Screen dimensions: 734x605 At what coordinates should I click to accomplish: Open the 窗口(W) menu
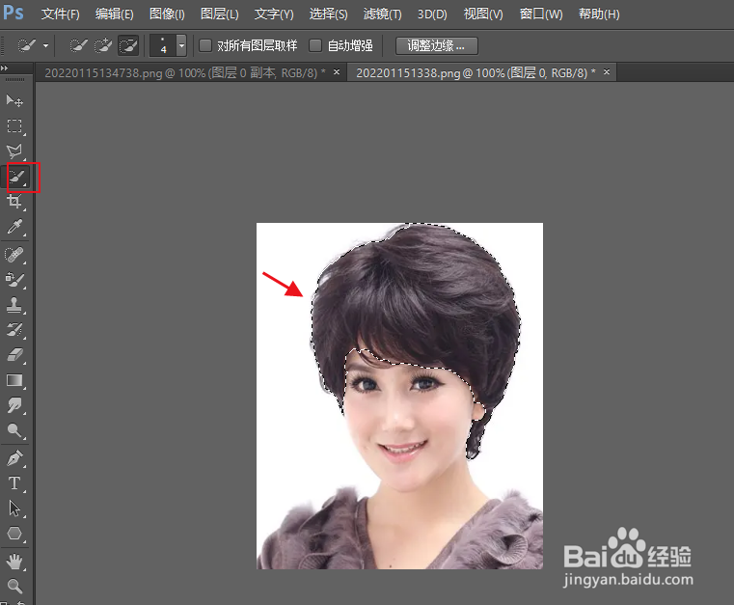pos(541,14)
